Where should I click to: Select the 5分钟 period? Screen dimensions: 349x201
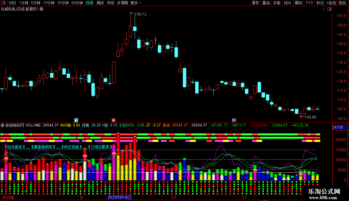coord(36,3)
